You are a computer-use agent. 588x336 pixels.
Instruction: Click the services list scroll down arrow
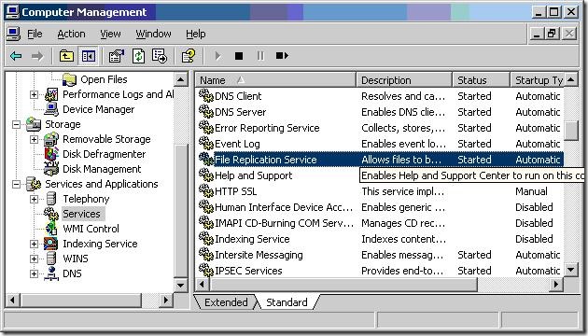(571, 269)
